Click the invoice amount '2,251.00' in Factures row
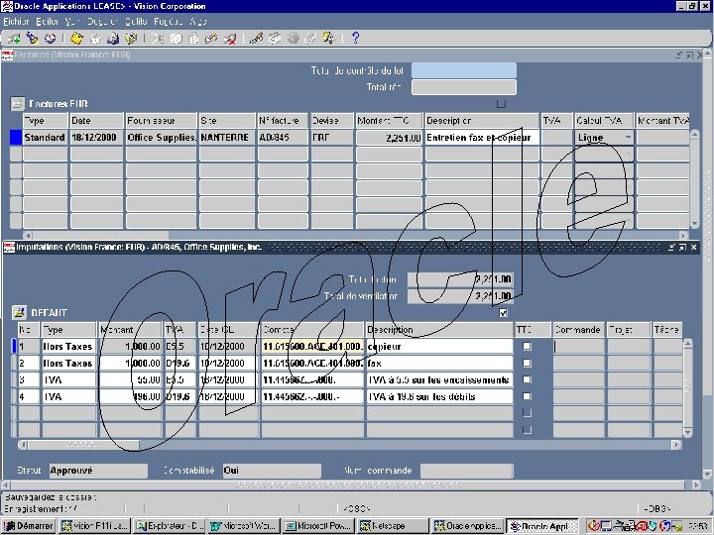 pos(389,138)
